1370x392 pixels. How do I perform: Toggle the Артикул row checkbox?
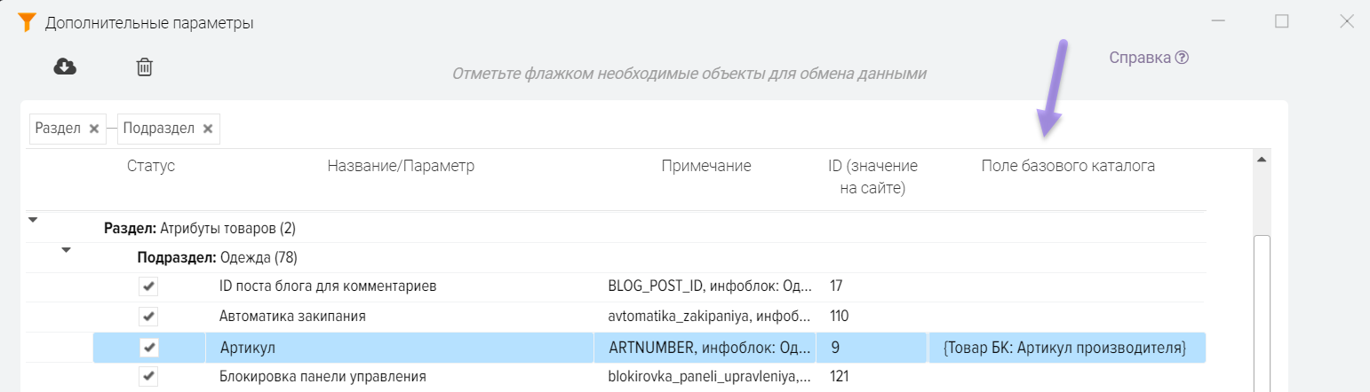point(148,347)
